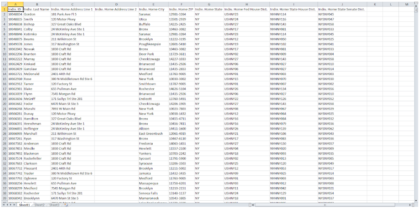This screenshot has width=419, height=209.
Task: Click the next-sheet navigation arrow
Action: click(10, 205)
